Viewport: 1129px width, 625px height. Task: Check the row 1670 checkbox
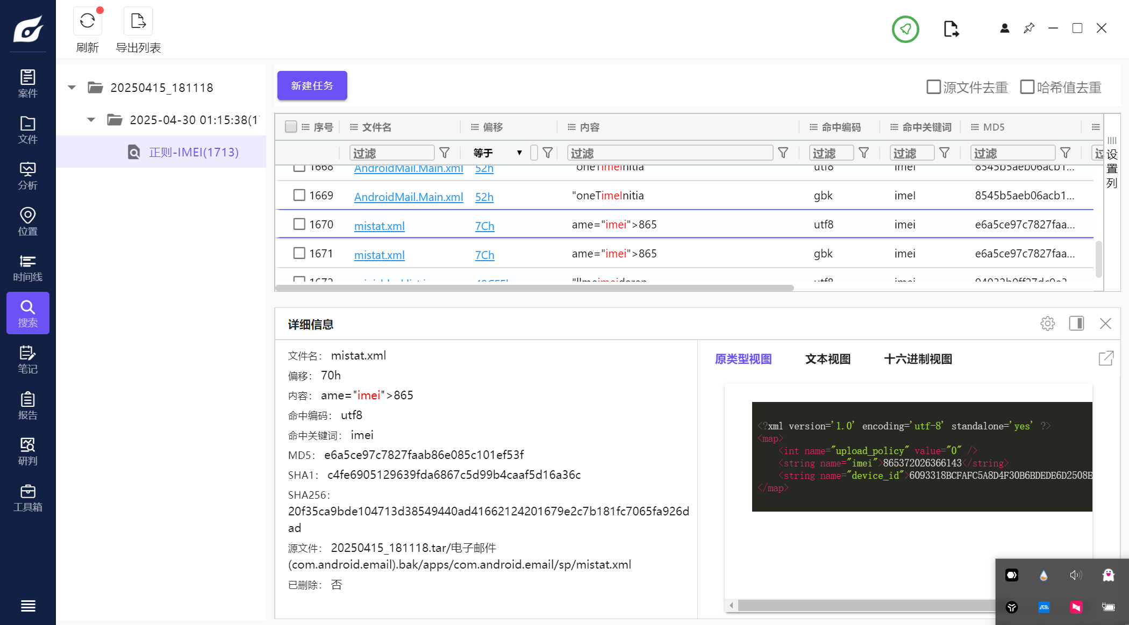tap(299, 224)
